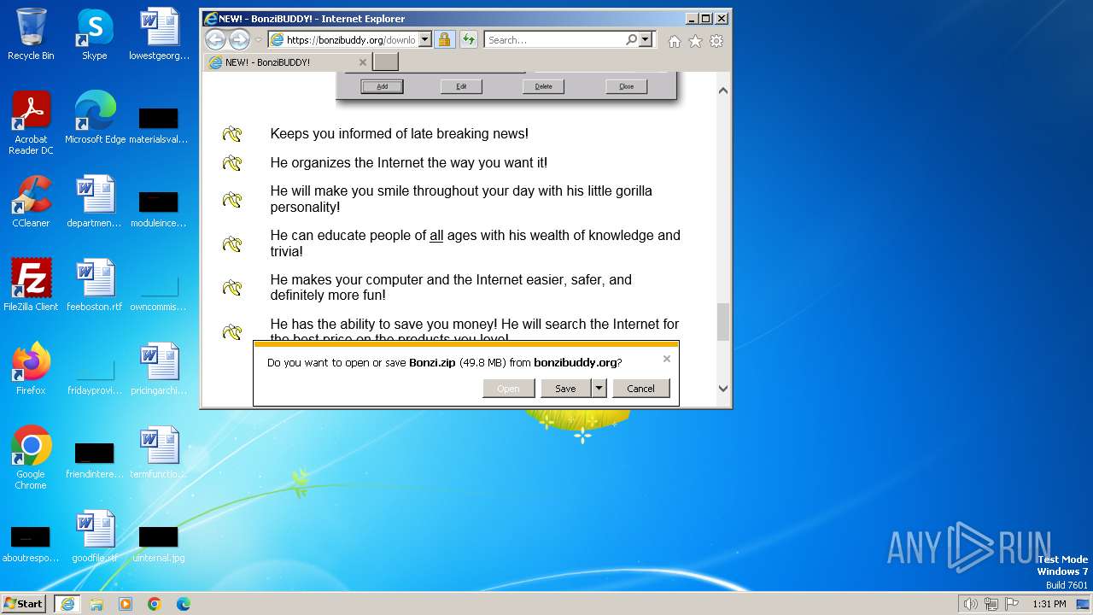Click the Close button in the image
Viewport: 1093px width, 615px height.
(626, 86)
